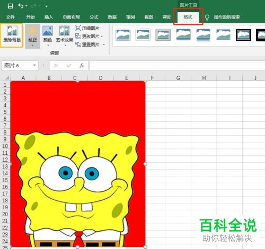Select column F header

click(152, 78)
